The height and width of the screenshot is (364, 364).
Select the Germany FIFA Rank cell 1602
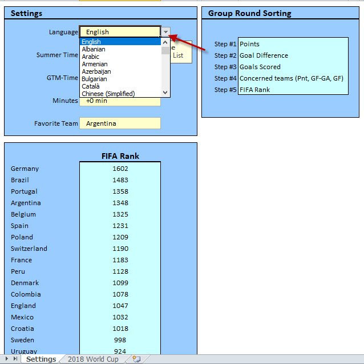point(120,169)
